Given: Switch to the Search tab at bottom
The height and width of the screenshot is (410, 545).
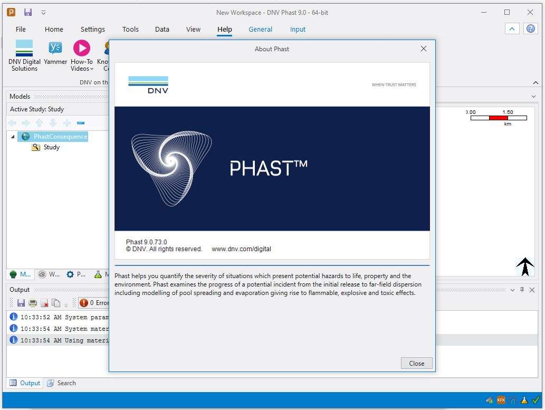Looking at the screenshot, I should coord(61,383).
